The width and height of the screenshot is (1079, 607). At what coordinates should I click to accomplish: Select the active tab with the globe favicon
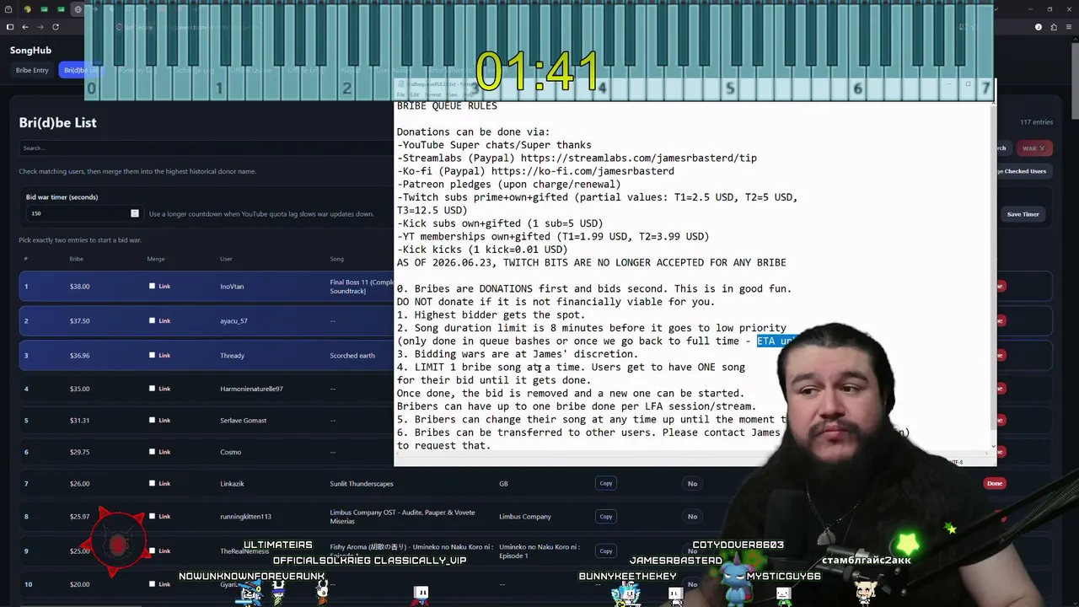click(78, 9)
